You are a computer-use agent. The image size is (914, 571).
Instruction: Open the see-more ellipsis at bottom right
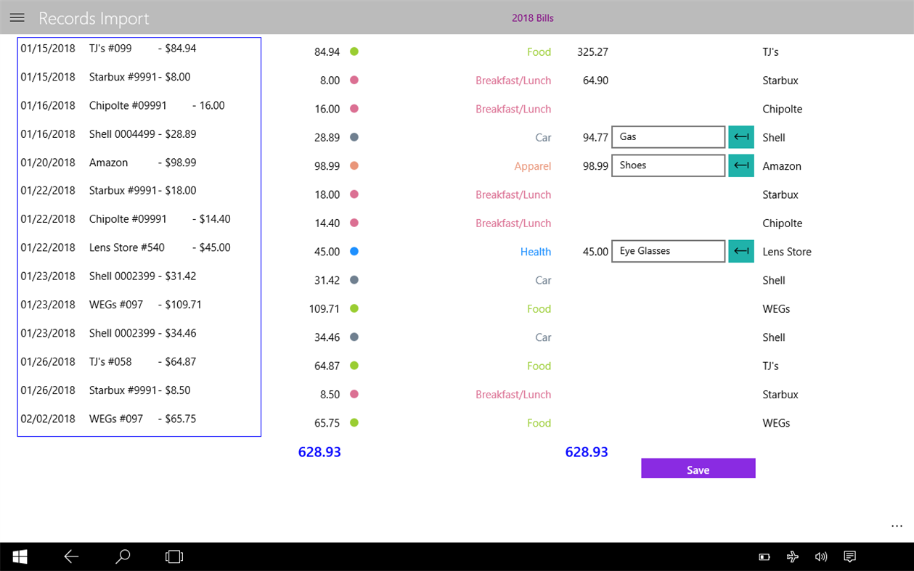pos(897,525)
